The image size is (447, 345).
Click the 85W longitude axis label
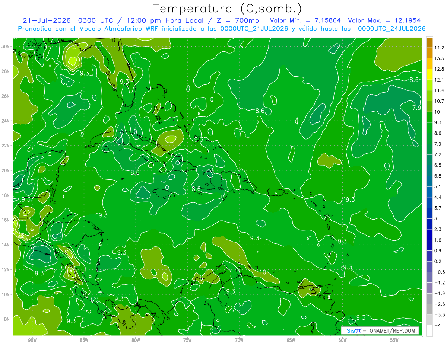84,341
